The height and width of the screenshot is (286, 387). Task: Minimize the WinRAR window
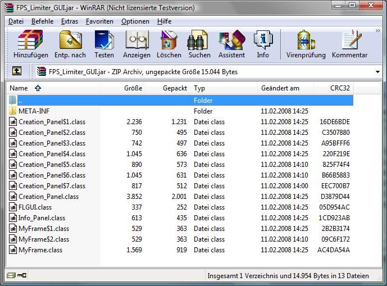click(339, 5)
